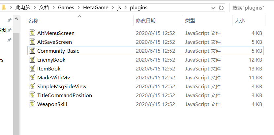Screen dimensions: 274x135
Task: Click the WeaponSkill file icon
Action: (32, 104)
